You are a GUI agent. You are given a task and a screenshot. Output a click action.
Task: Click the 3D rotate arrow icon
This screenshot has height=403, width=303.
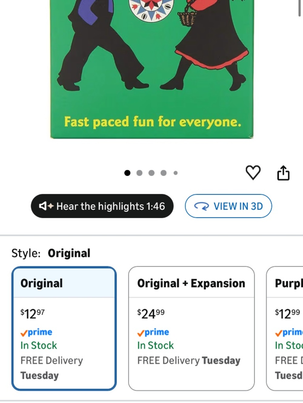(x=201, y=206)
